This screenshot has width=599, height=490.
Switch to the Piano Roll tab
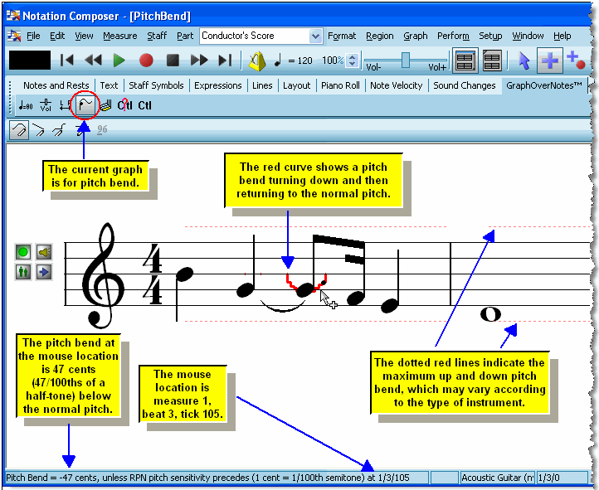[x=341, y=85]
